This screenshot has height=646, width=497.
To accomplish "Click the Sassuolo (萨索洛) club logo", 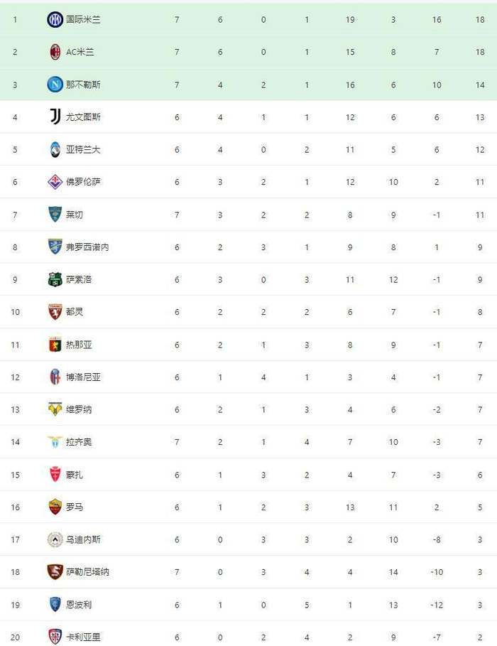I will click(55, 279).
